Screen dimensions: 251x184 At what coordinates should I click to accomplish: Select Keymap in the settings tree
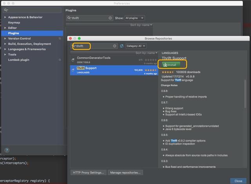(14, 23)
